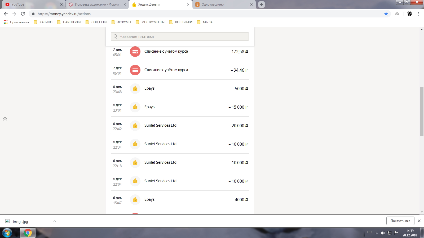Image resolution: width=424 pixels, height=238 pixels.
Task: Reload the Yandex Money page
Action: pos(23,14)
